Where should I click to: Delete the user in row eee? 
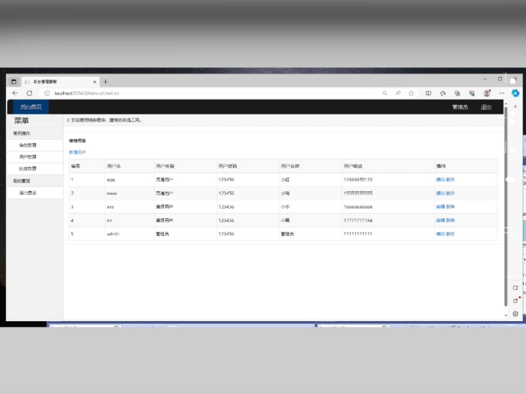tap(450, 207)
